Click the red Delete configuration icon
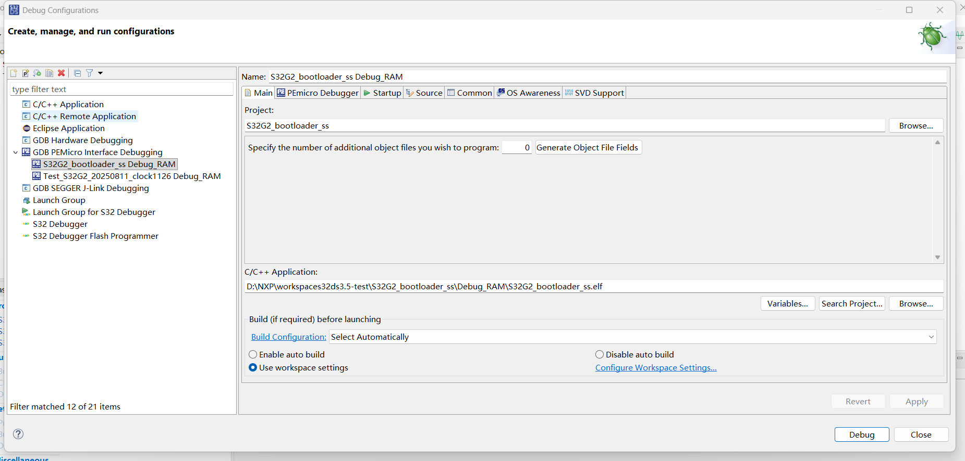 click(62, 73)
